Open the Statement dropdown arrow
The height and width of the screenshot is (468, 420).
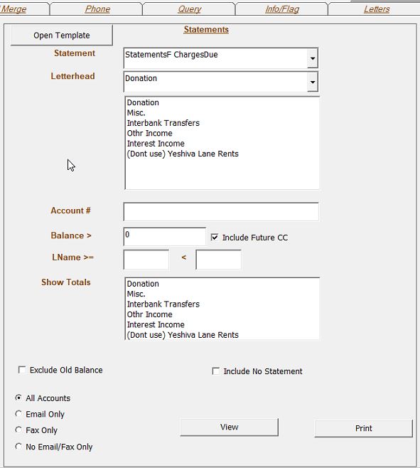click(x=312, y=58)
